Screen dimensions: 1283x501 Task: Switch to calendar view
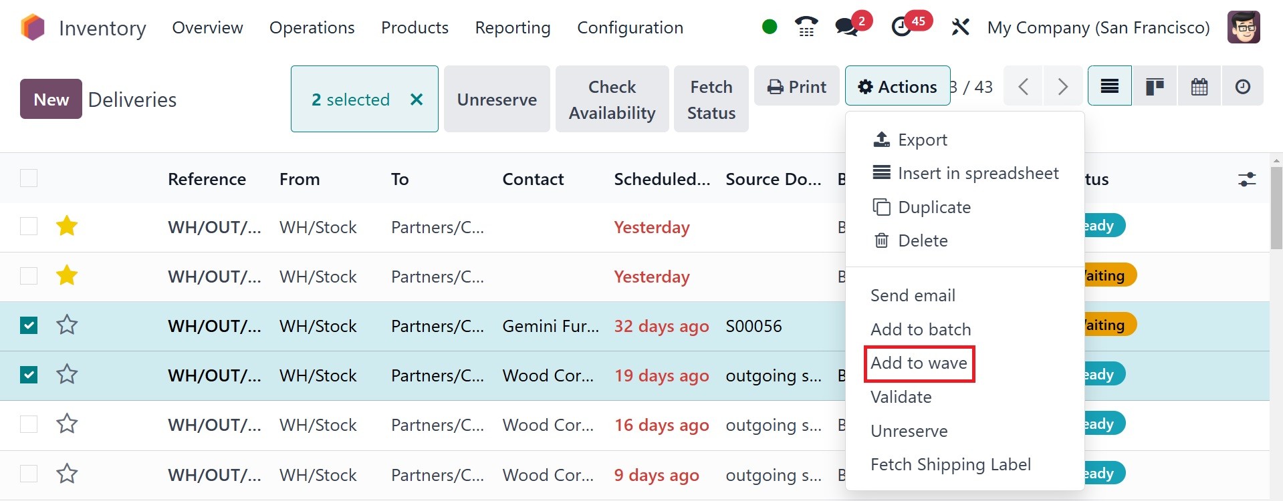coord(1199,86)
